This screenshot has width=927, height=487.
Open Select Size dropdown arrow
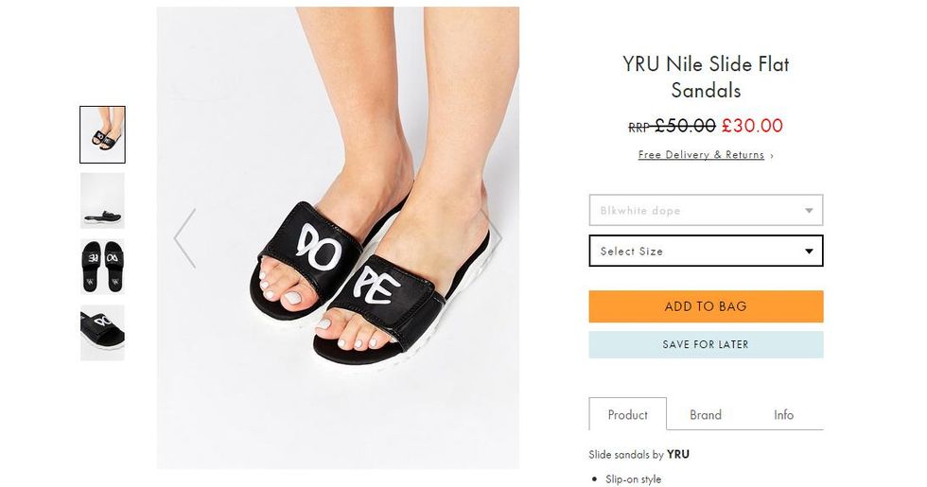[809, 252]
